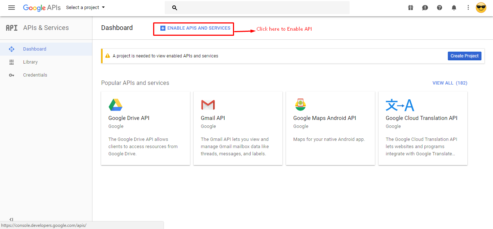Click the Cloud Translation logo icon

[x=400, y=105]
